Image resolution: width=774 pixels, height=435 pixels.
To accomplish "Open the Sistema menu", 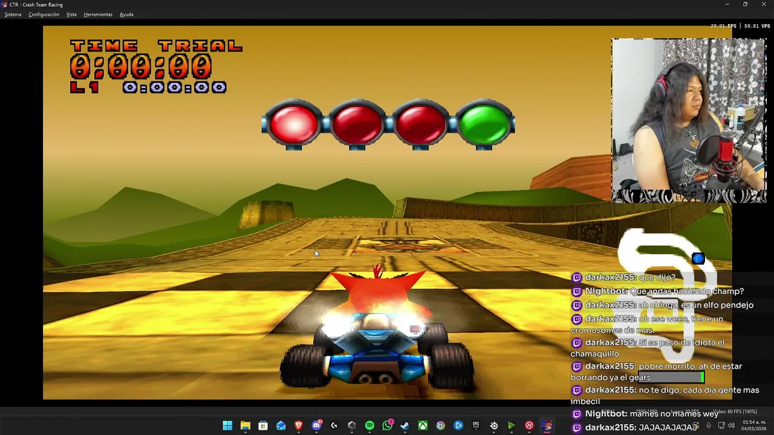I will pyautogui.click(x=13, y=14).
